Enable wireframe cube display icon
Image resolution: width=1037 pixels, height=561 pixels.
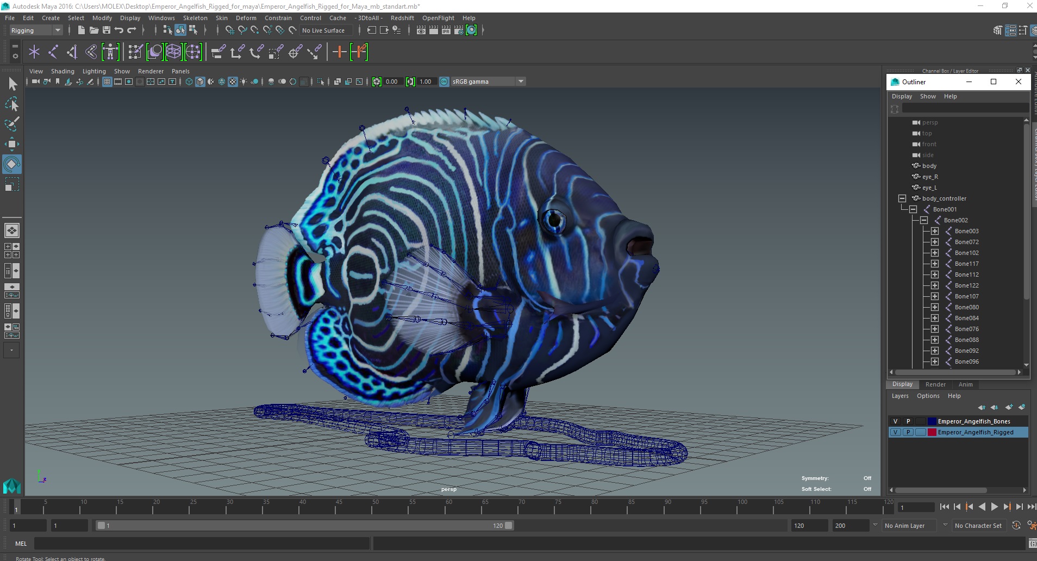click(189, 82)
